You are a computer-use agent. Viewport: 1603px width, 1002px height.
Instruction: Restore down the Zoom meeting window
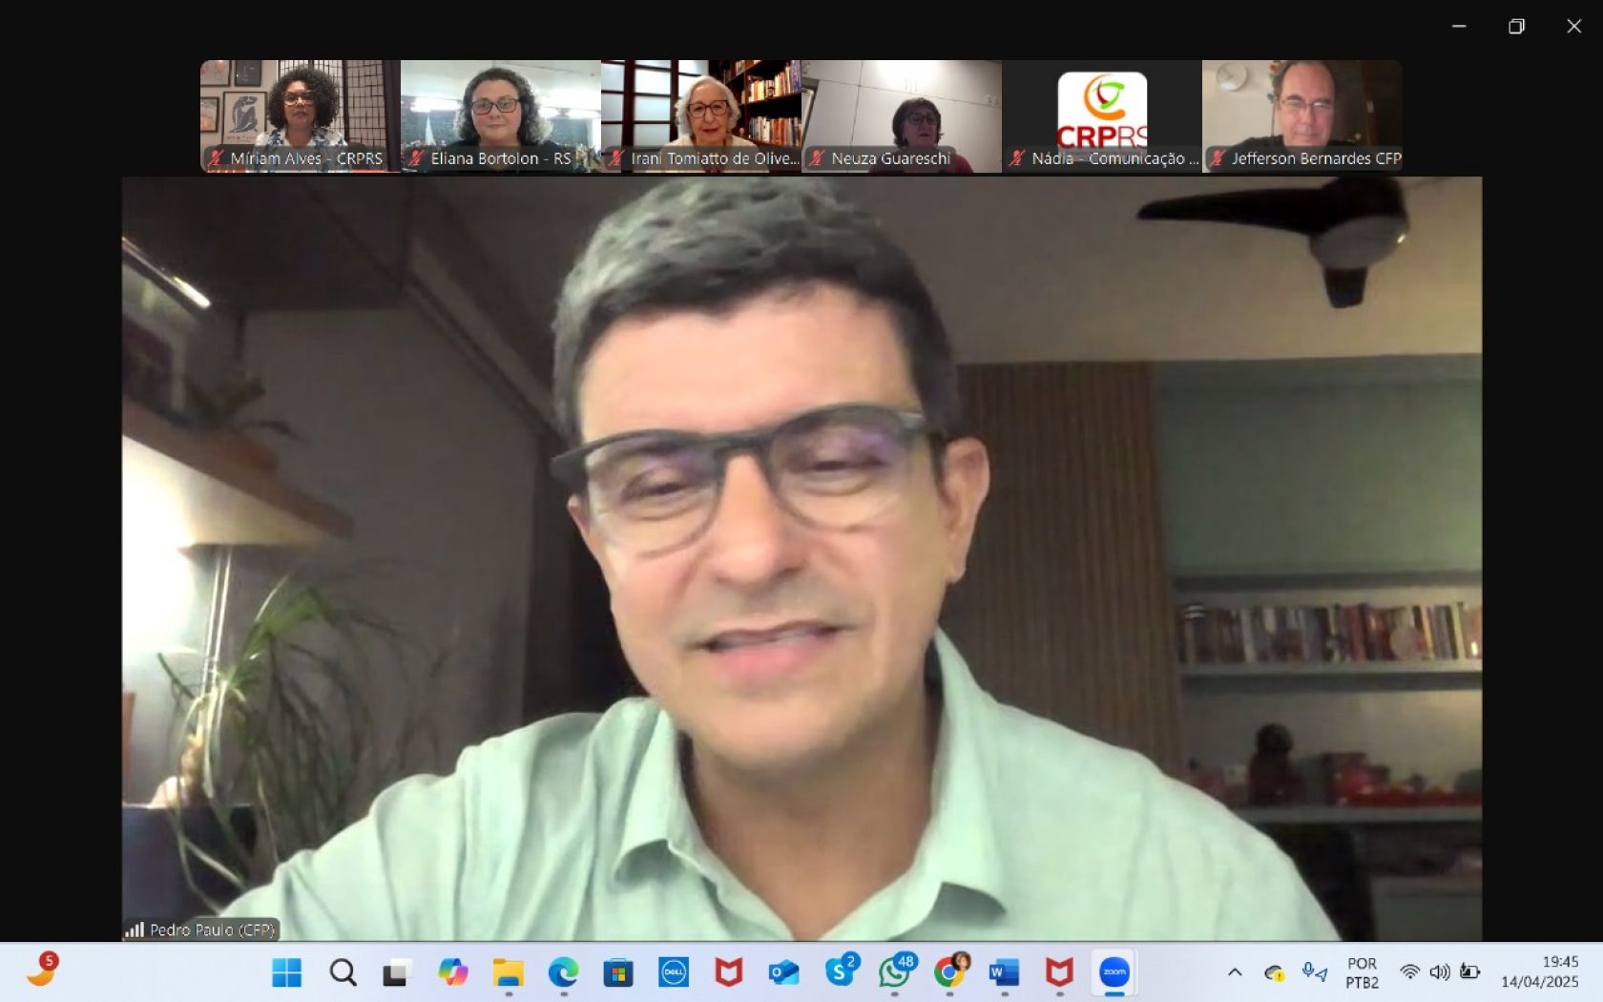tap(1516, 27)
